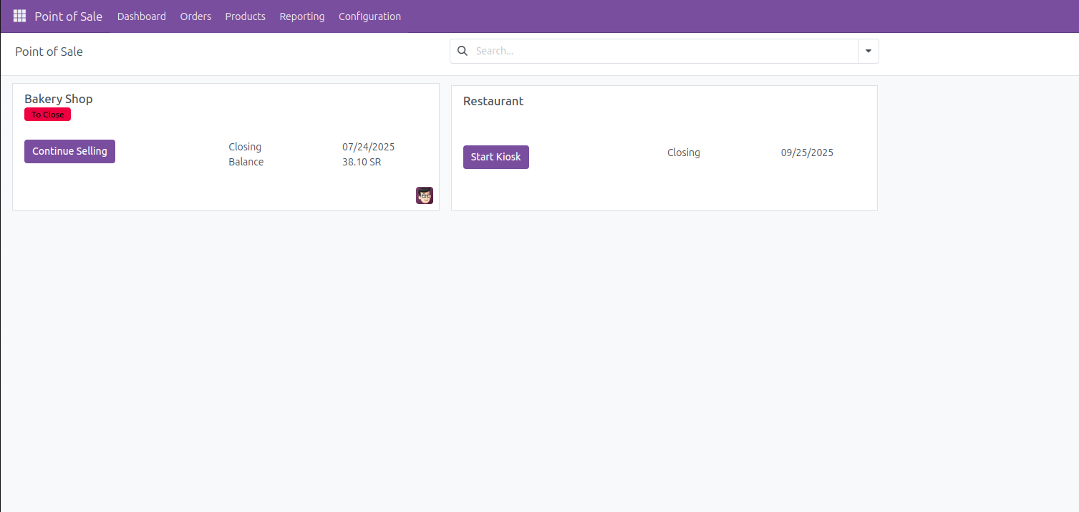Viewport: 1079px width, 512px height.
Task: Click the user avatar on Bakery Shop card
Action: pyautogui.click(x=425, y=195)
